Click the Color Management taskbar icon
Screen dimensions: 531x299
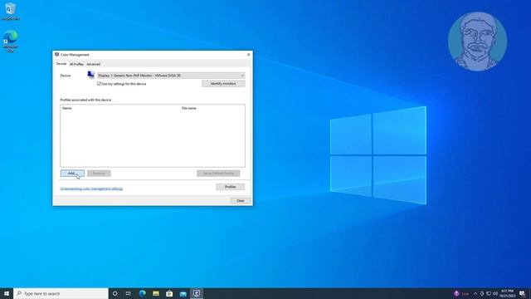[197, 293]
